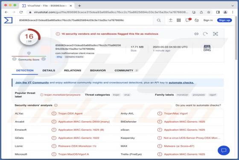239x160 pixels.
Task: Open the automate checks link
Action: coord(181,83)
